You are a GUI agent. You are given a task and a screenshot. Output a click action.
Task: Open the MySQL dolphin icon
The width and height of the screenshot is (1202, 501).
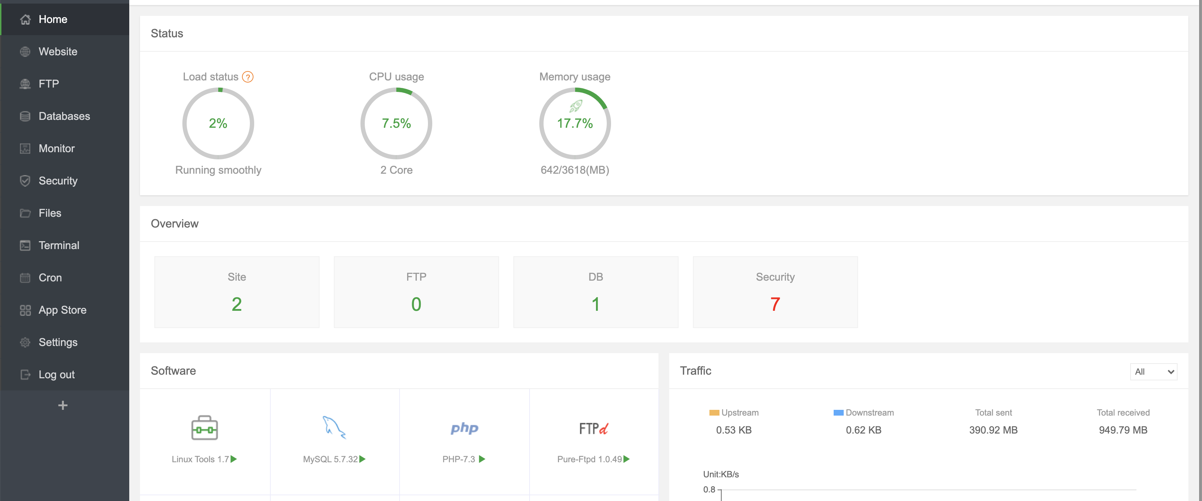click(334, 427)
